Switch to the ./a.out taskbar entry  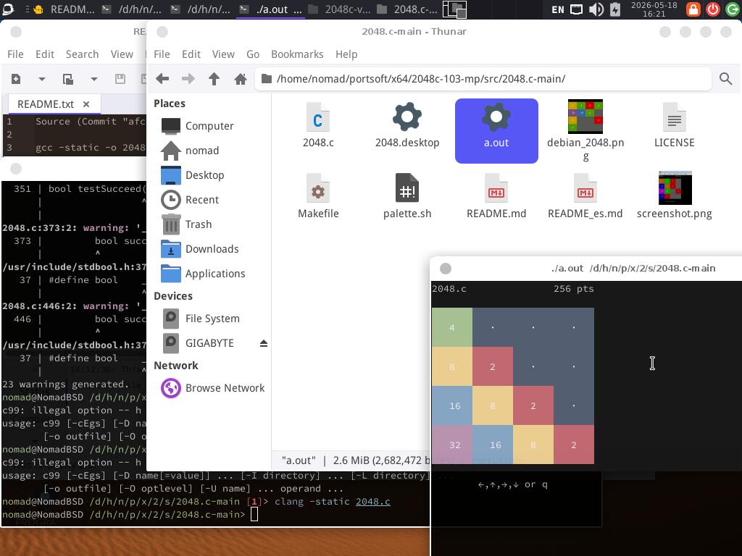click(271, 9)
